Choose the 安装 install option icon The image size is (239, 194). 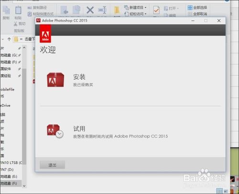(55, 80)
